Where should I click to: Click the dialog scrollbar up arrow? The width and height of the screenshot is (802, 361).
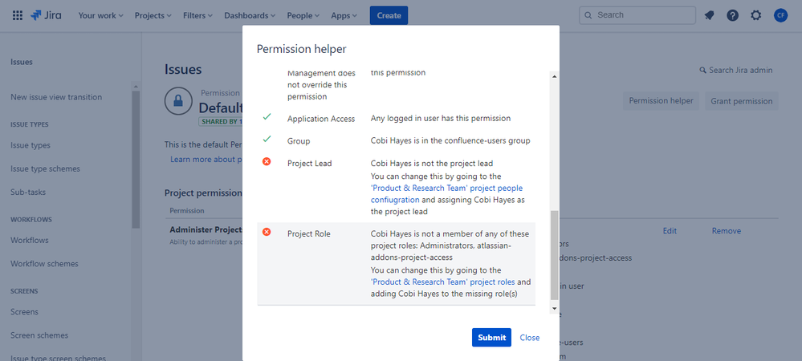[555, 76]
